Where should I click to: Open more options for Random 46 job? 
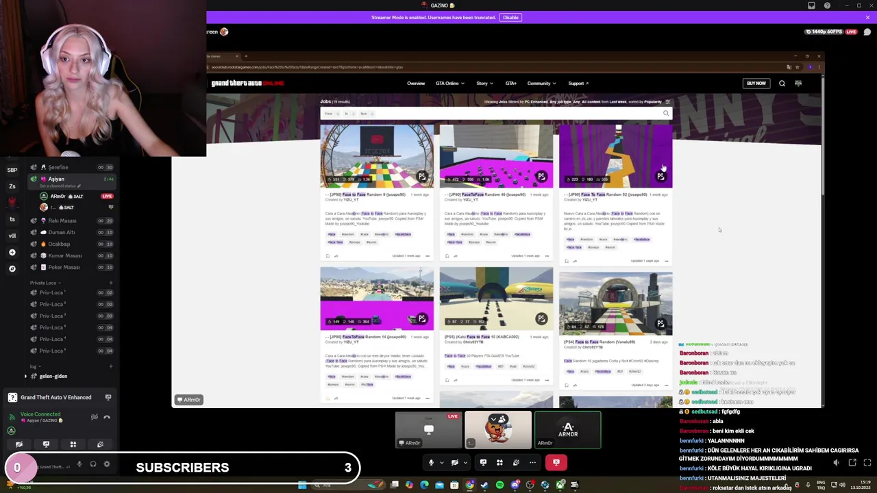[x=547, y=256]
